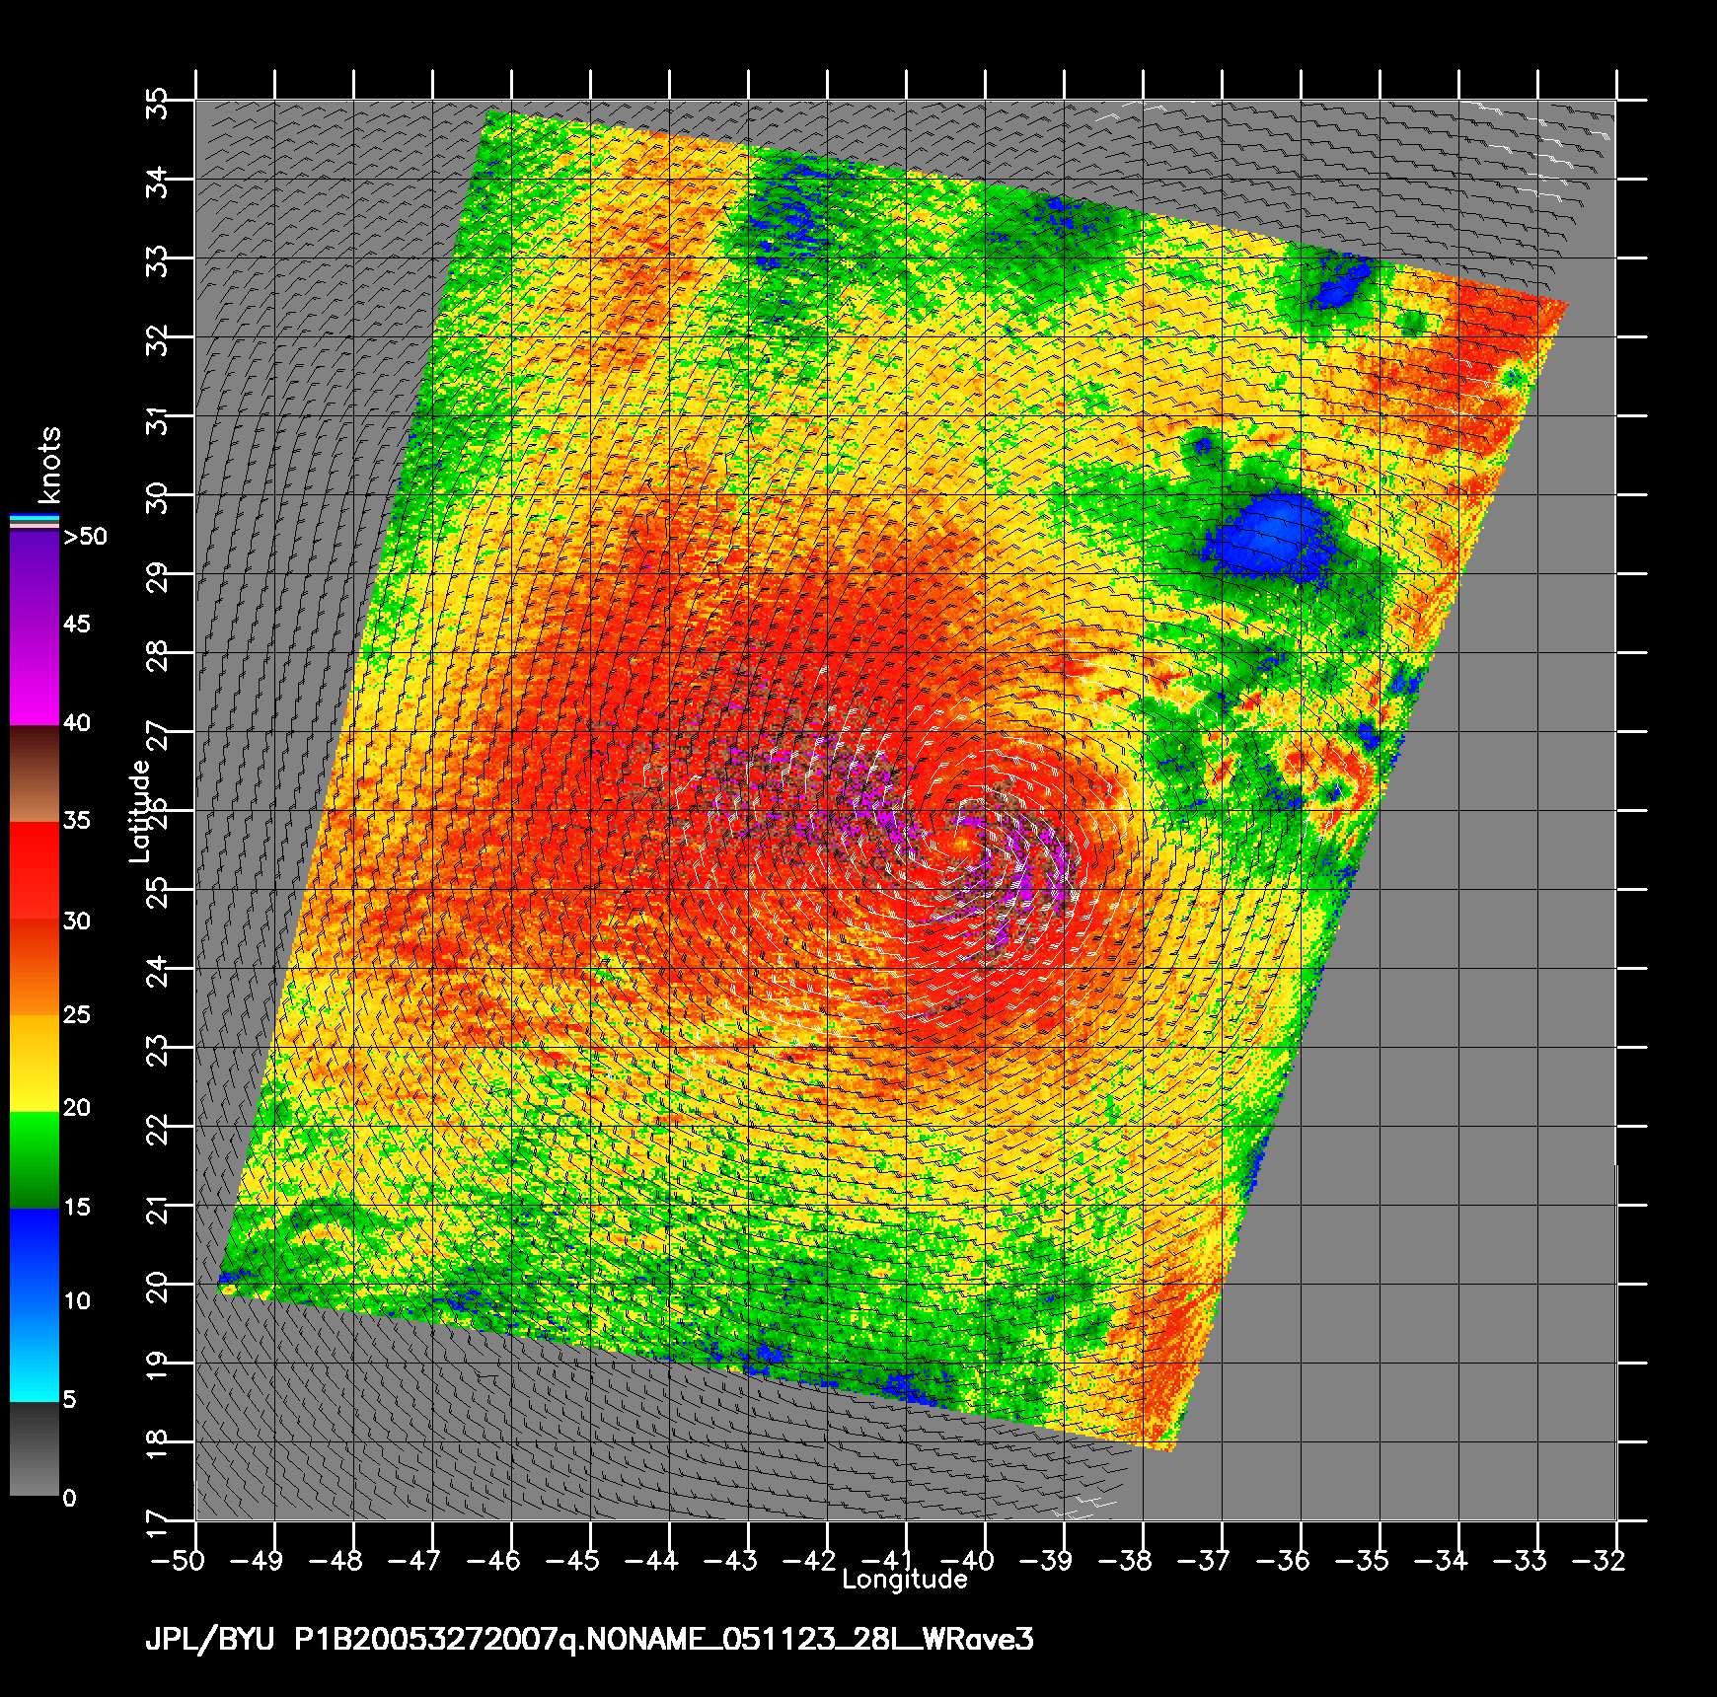The height and width of the screenshot is (1697, 1717).
Task: Click the longitude tick label '−47'
Action: point(414,1560)
